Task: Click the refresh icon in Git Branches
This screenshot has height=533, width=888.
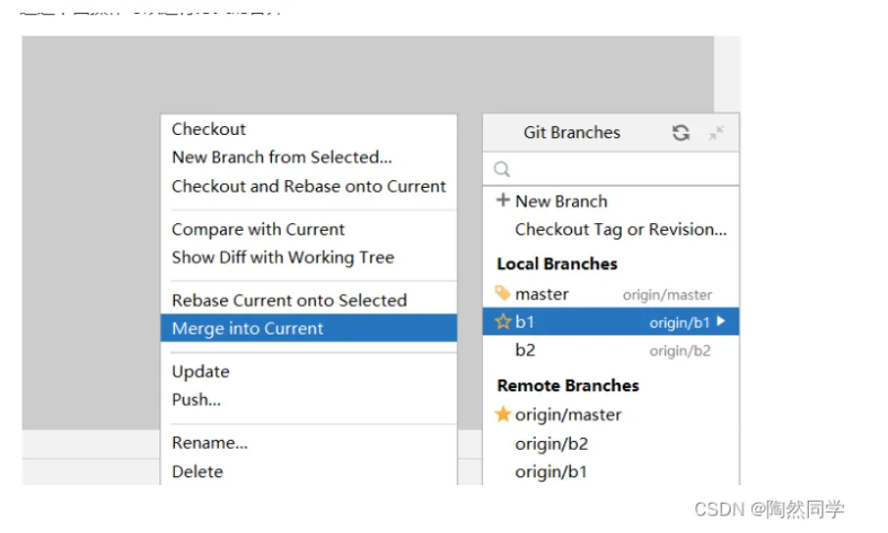Action: tap(681, 133)
